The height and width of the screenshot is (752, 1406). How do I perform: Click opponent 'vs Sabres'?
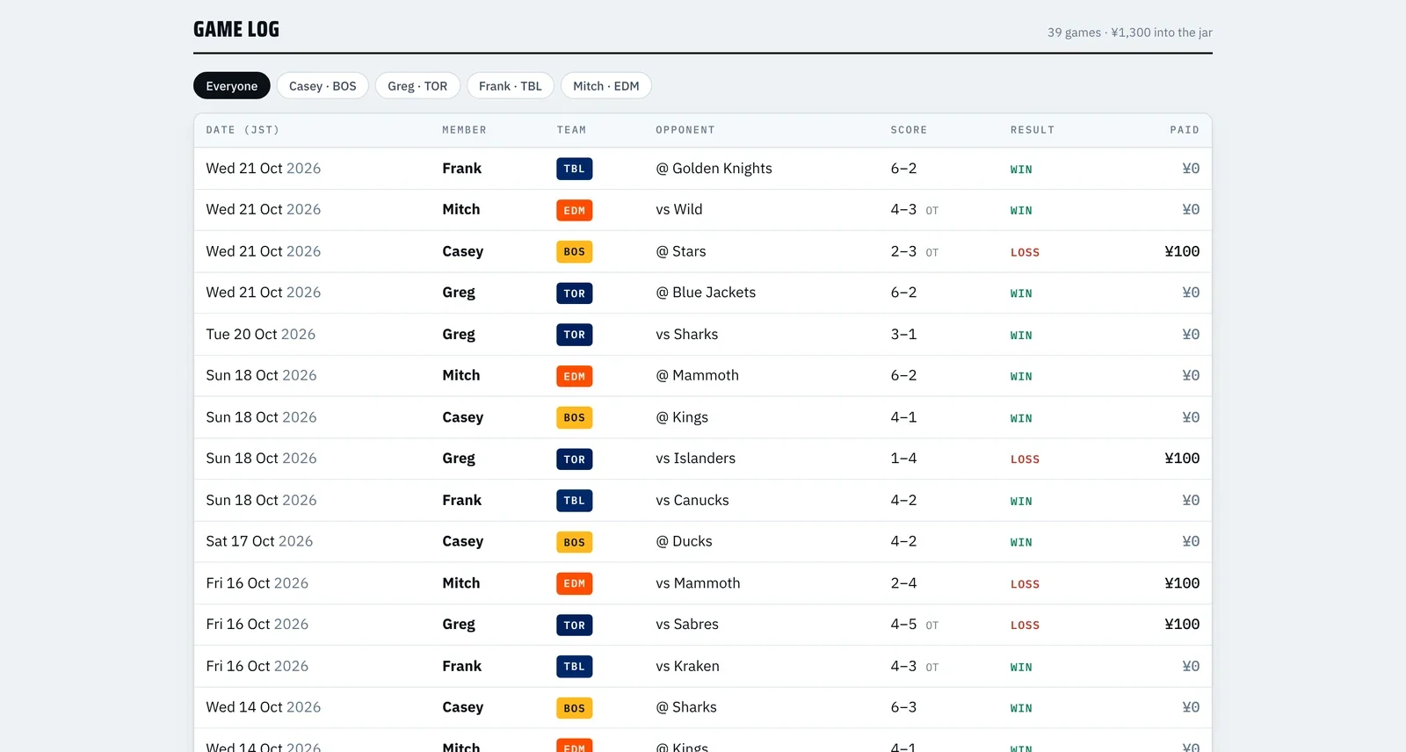(687, 625)
